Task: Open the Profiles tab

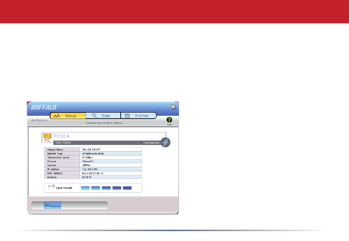Action: tap(138, 116)
